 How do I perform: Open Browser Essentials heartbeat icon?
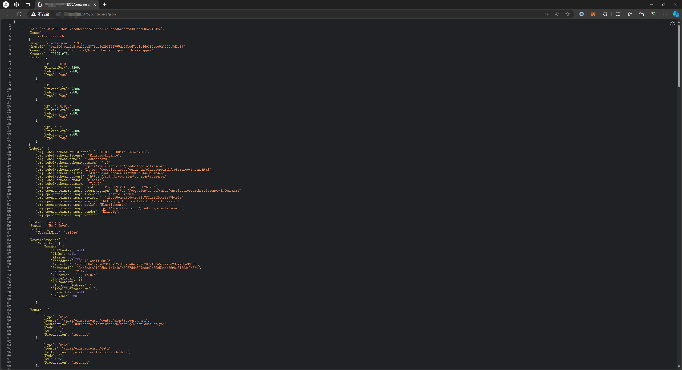[653, 14]
